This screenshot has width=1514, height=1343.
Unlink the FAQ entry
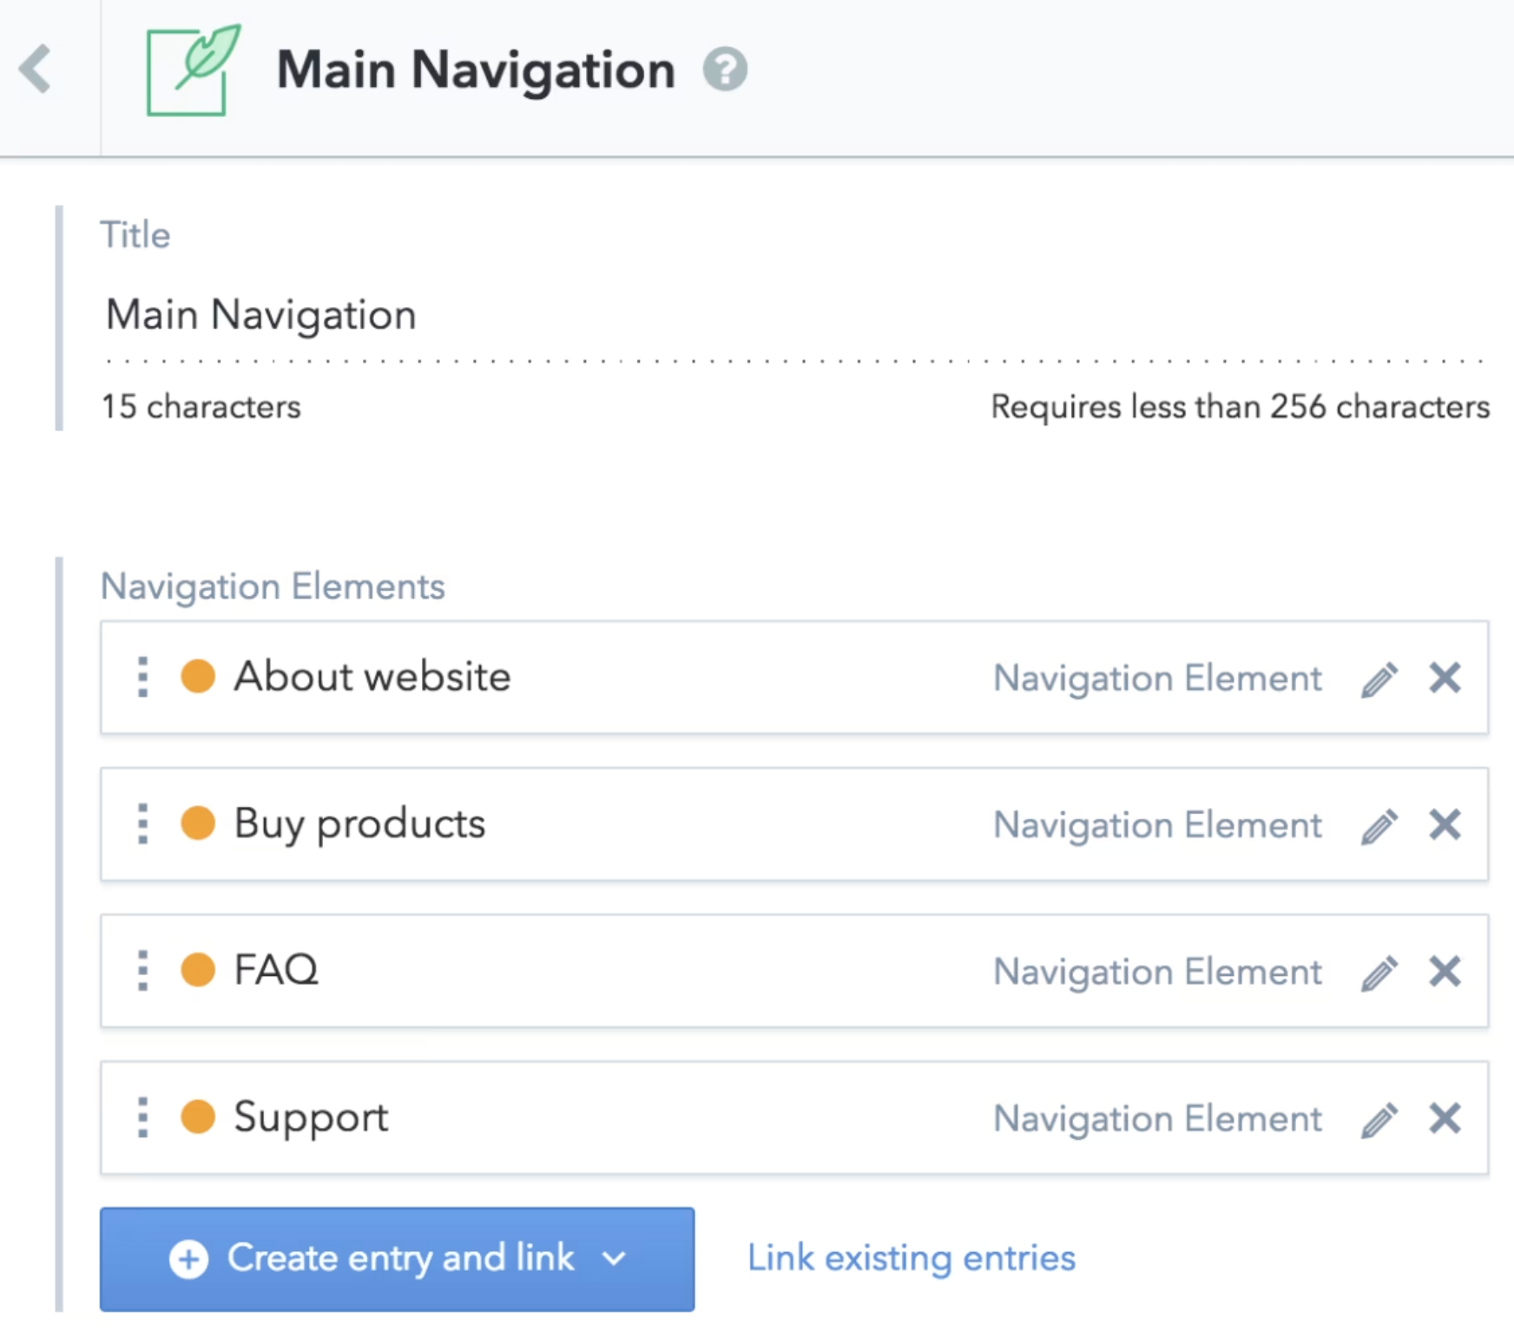pyautogui.click(x=1445, y=971)
